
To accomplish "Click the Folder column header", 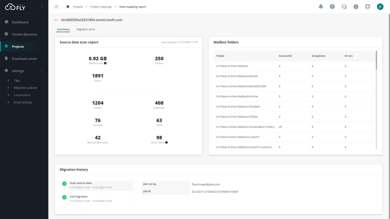I will (220, 56).
